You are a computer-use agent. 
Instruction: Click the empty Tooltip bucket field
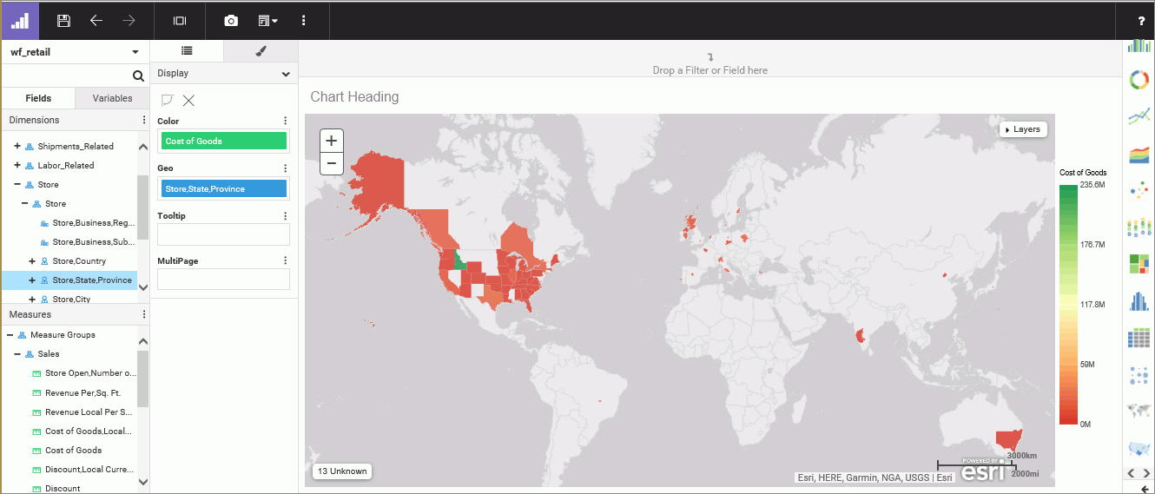(223, 234)
